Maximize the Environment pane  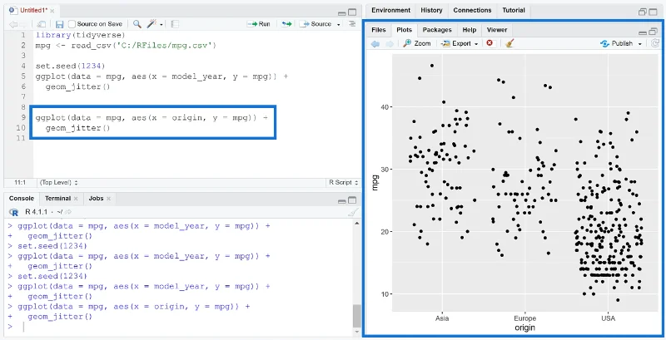653,12
